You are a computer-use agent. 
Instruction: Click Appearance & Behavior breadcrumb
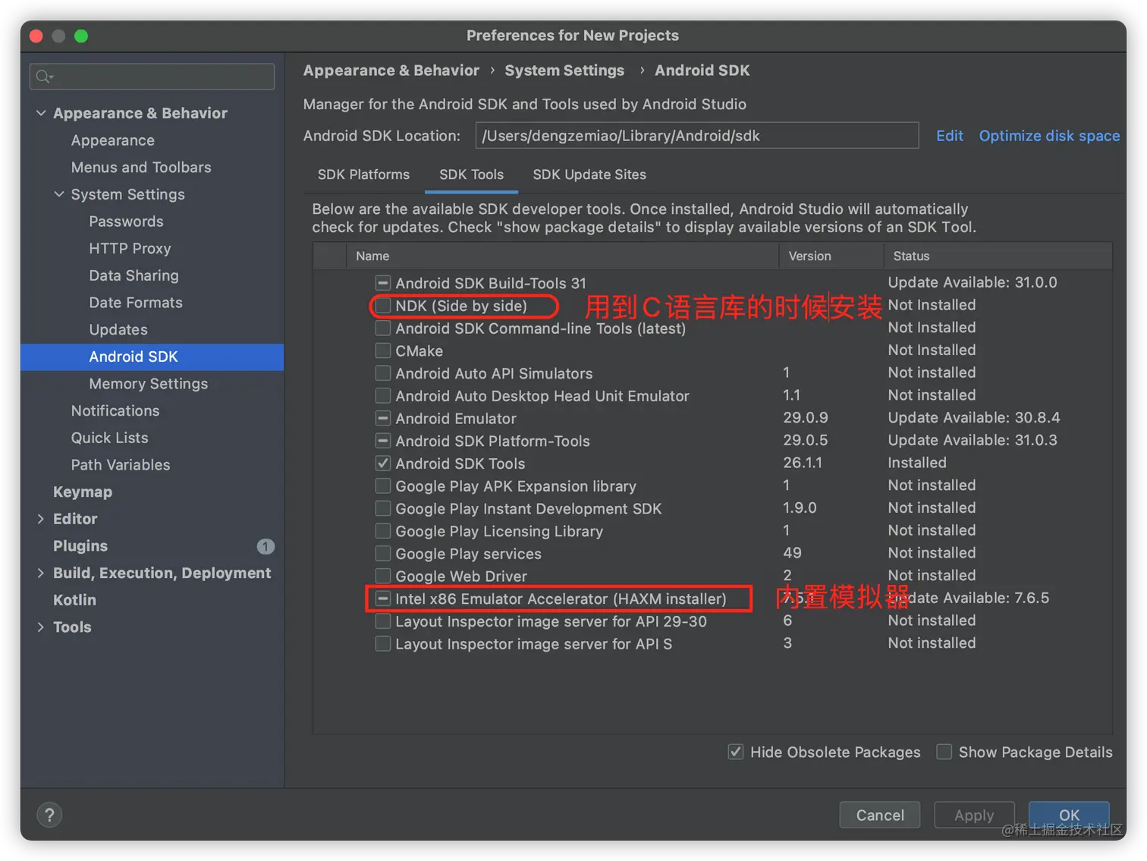[x=391, y=71]
